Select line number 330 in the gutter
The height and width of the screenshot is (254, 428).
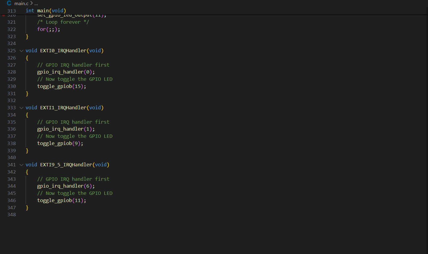pos(11,86)
